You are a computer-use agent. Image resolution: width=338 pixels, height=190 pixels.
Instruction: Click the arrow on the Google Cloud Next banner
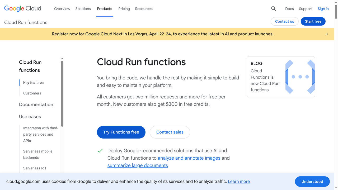(x=326, y=34)
